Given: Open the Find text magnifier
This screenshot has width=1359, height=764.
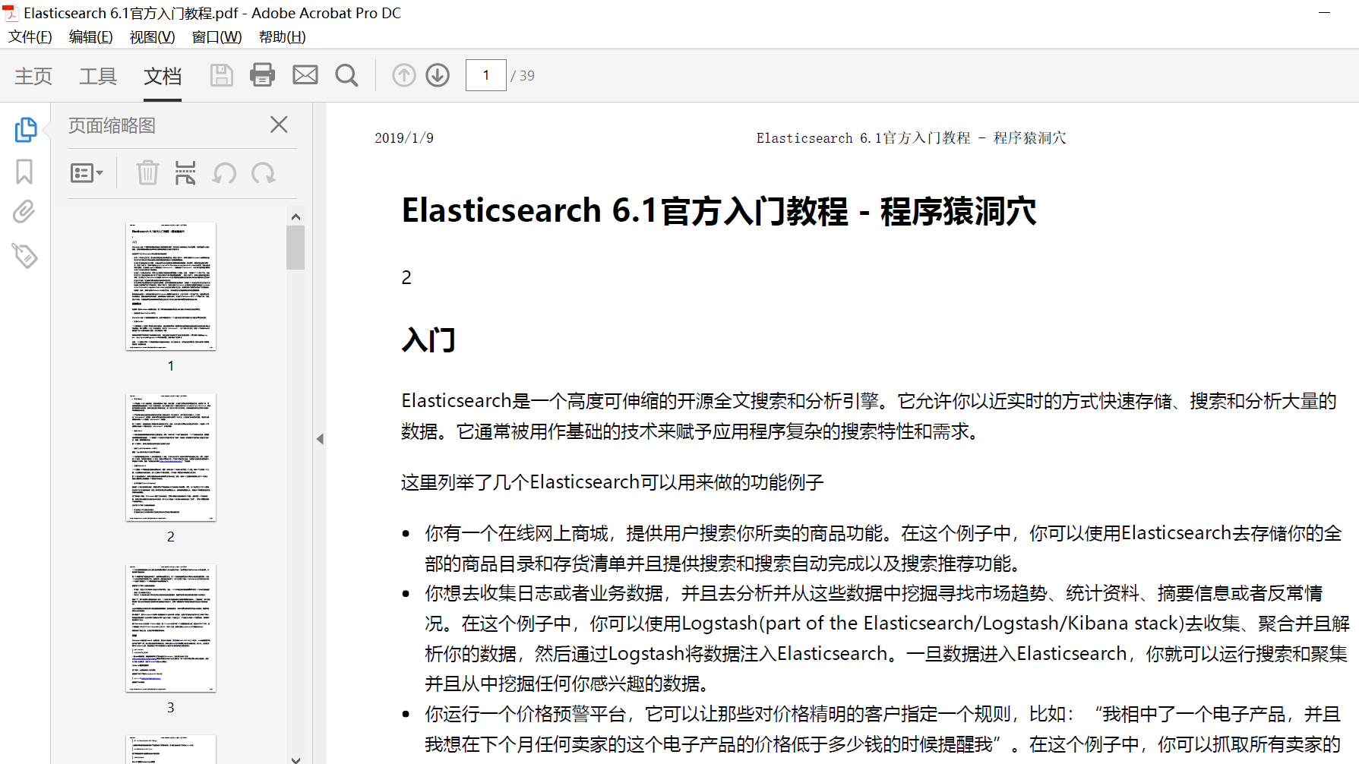Looking at the screenshot, I should point(346,75).
